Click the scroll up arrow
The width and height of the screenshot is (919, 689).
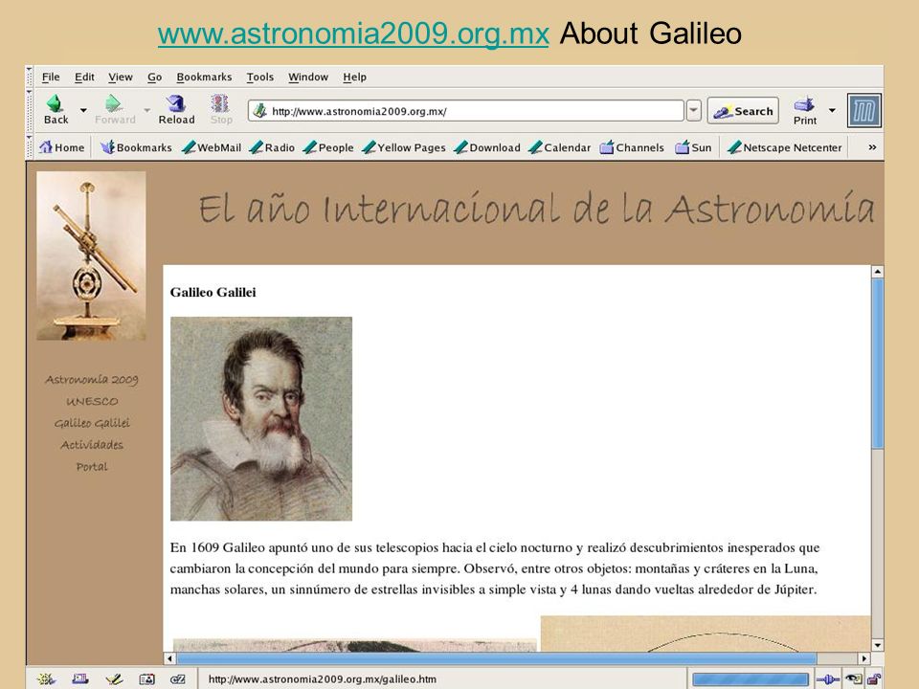click(x=878, y=271)
